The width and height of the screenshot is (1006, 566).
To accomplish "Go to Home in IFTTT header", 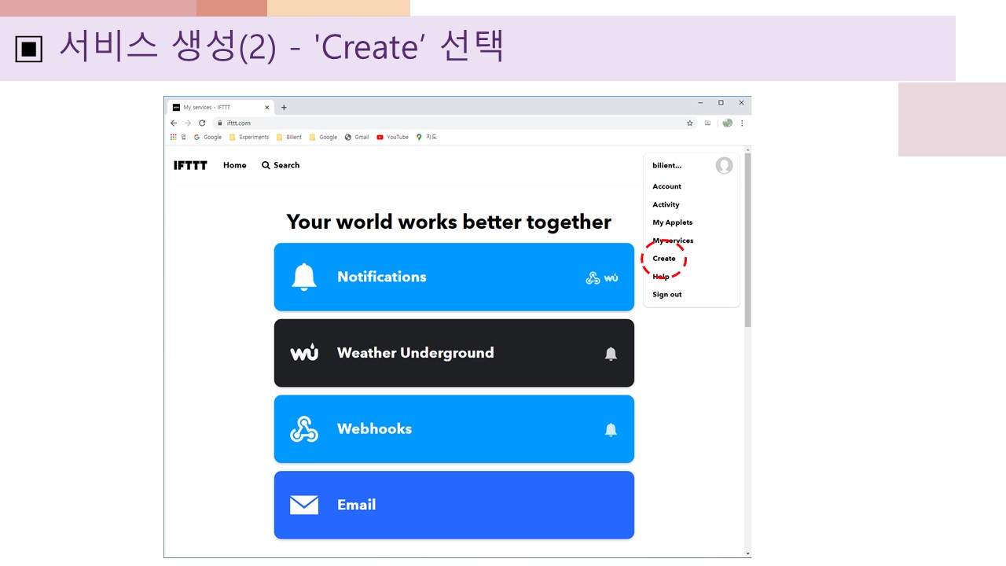I will 235,165.
